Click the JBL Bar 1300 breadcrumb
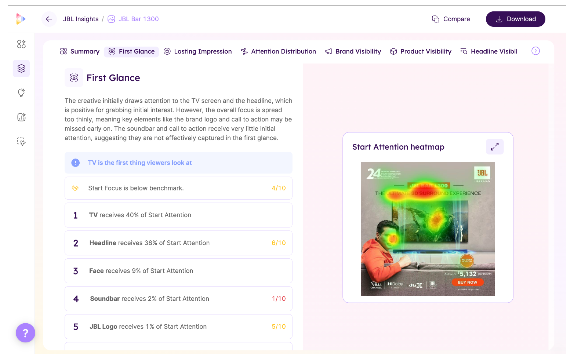 [139, 19]
